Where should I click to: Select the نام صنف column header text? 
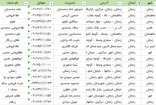12,3
